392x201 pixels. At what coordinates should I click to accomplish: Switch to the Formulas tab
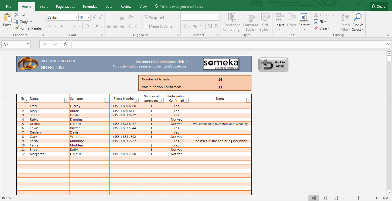point(90,7)
